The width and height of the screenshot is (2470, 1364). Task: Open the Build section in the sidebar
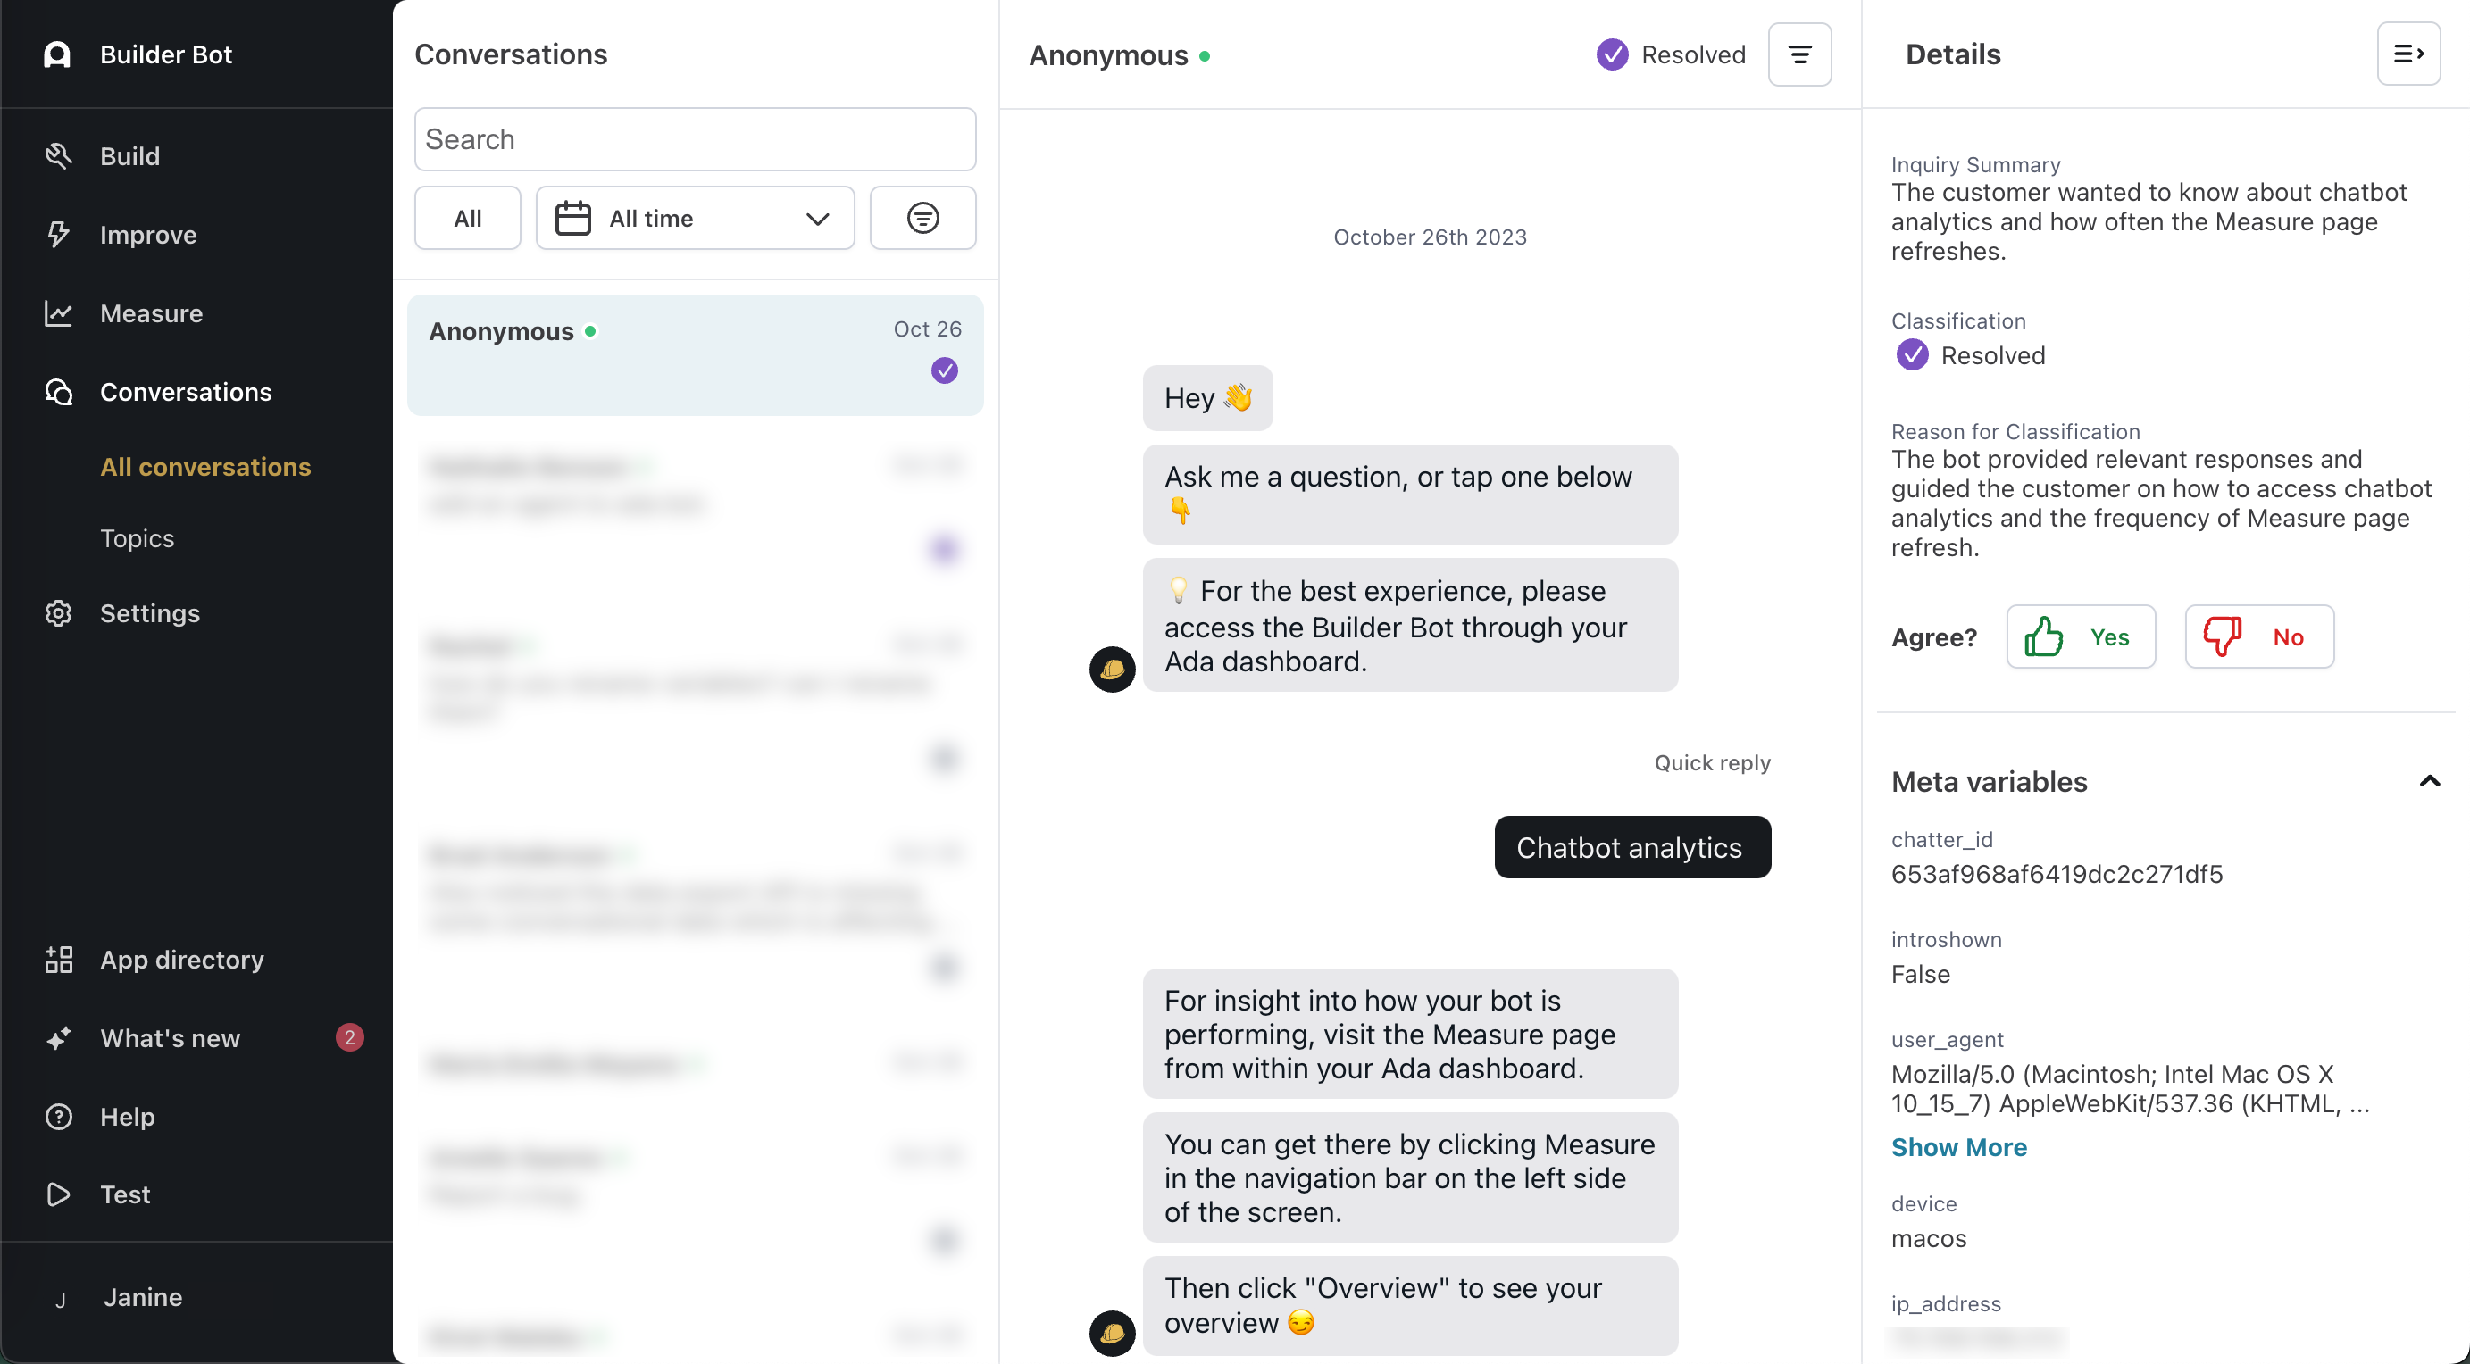tap(129, 155)
